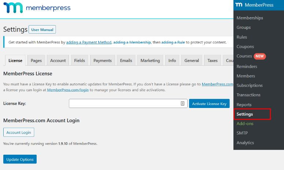Click the Settings page heading
This screenshot has height=170, width=284.
coord(15,30)
